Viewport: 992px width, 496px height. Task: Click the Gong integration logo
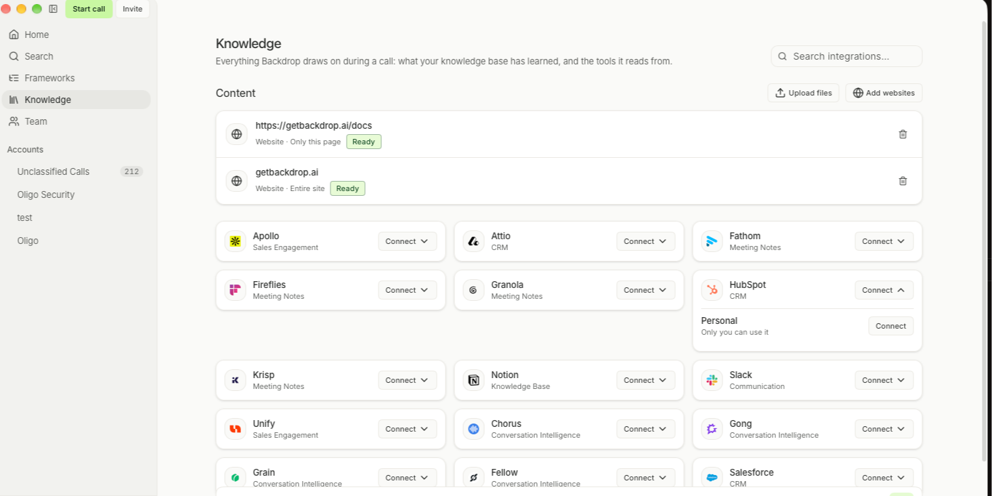[x=712, y=429]
